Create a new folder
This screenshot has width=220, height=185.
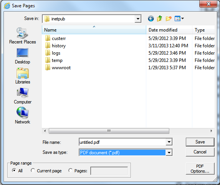point(169,18)
